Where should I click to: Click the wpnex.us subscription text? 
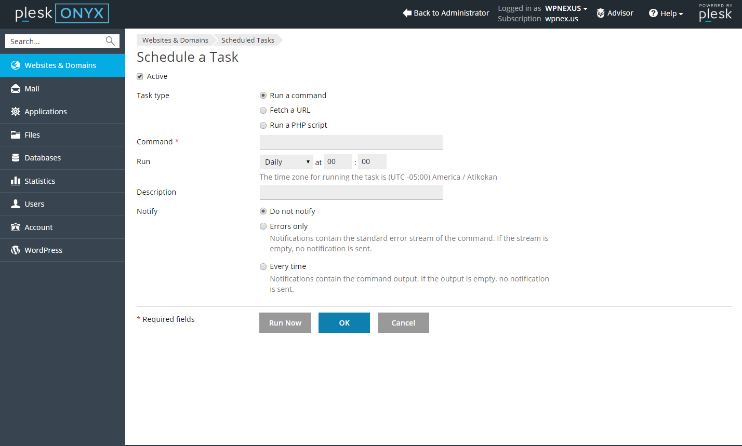click(x=561, y=19)
